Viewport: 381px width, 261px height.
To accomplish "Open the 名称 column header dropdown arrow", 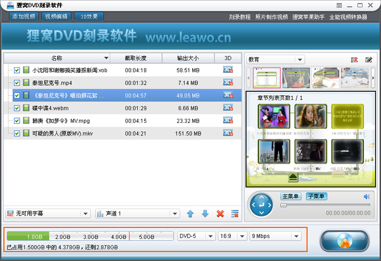I will [x=106, y=58].
